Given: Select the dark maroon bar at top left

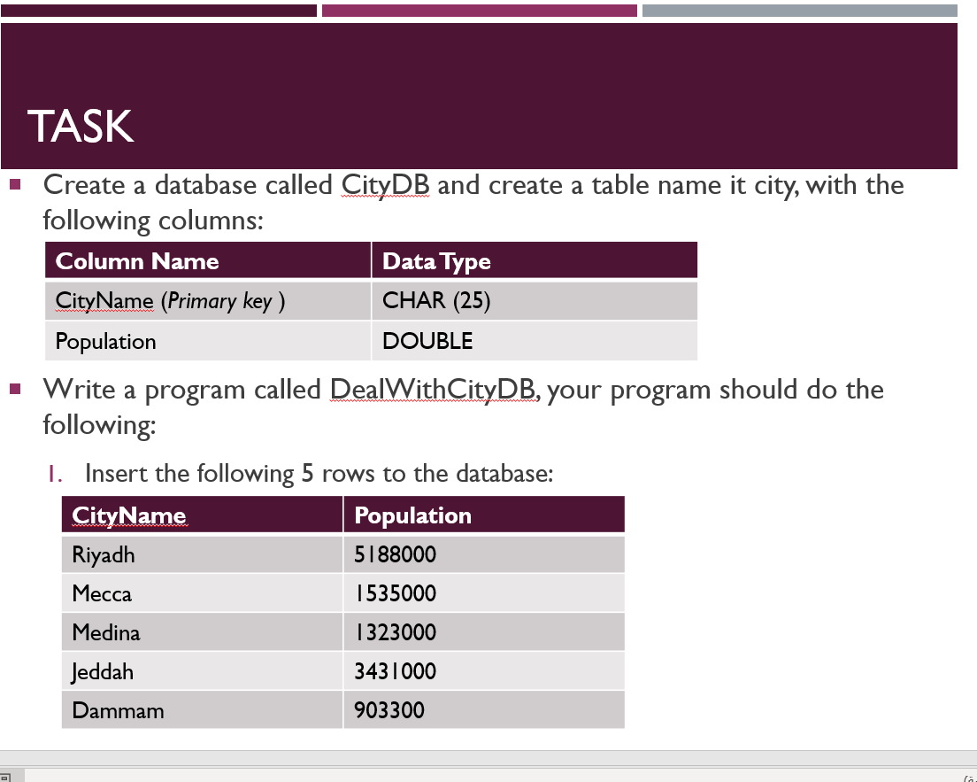Looking at the screenshot, I should coord(159,10).
